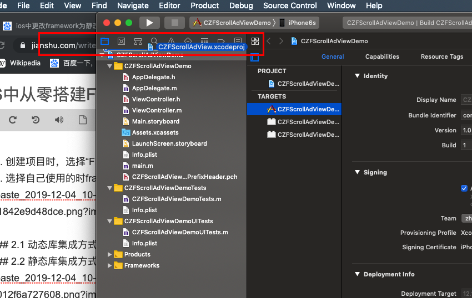Open the Product menu
Viewport: 472px width, 298px height.
tap(205, 6)
